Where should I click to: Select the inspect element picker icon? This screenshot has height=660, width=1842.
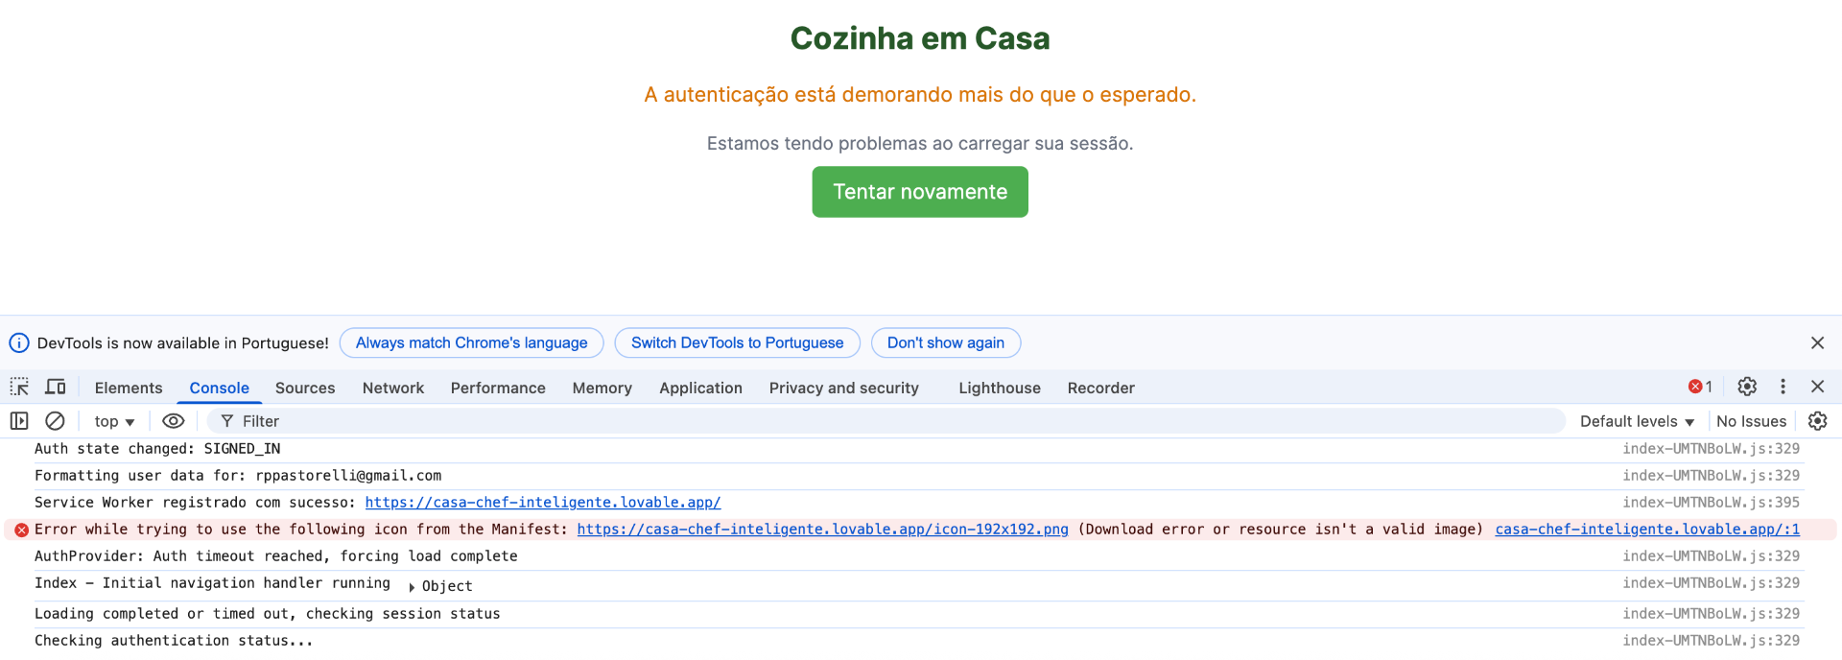[19, 388]
